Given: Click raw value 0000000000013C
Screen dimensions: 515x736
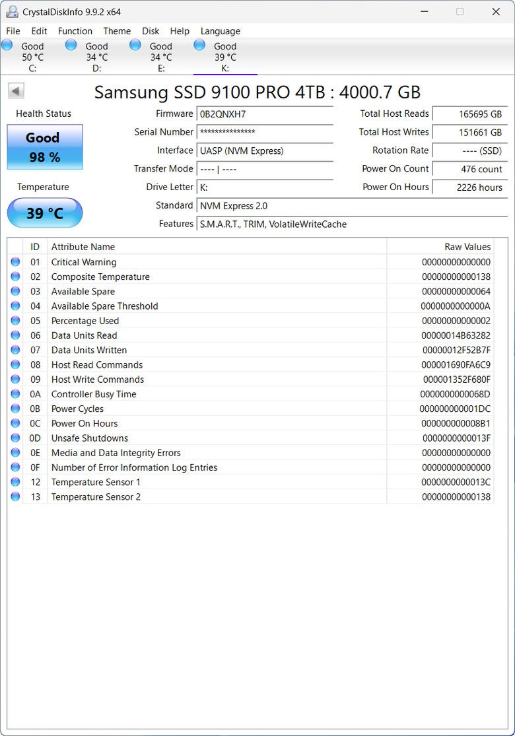Looking at the screenshot, I should [456, 482].
